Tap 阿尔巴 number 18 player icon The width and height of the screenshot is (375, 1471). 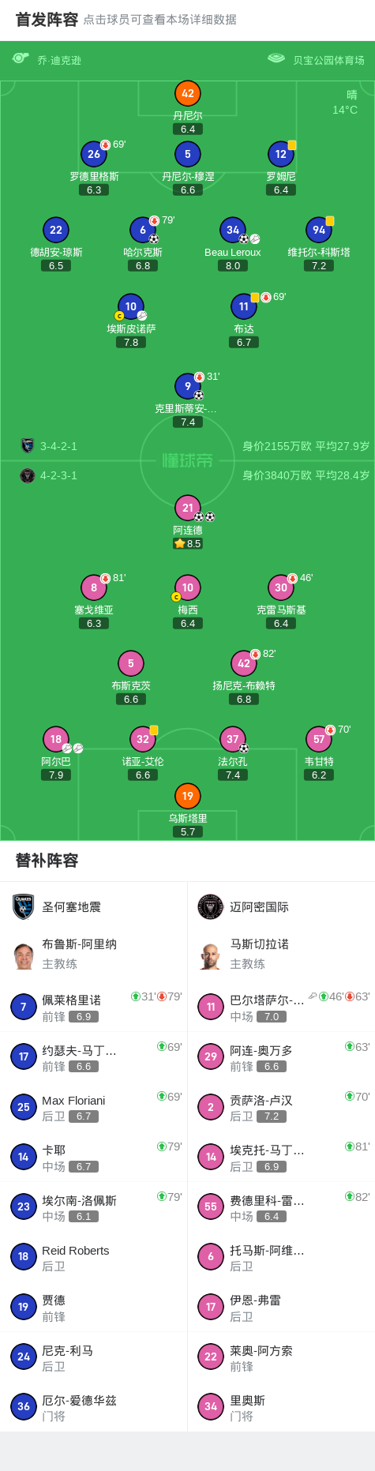point(56,739)
